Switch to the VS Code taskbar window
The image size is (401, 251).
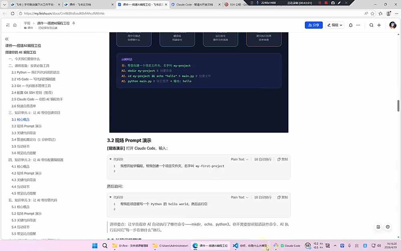[x=251, y=246]
